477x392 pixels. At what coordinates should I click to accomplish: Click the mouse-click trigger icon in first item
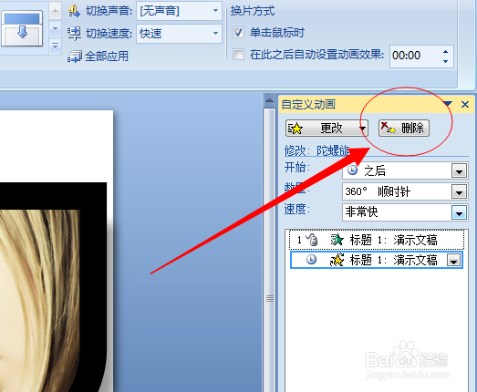click(x=312, y=240)
